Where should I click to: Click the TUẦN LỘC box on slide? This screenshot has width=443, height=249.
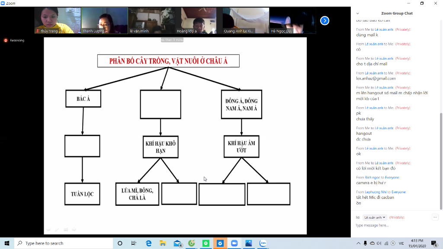82,194
